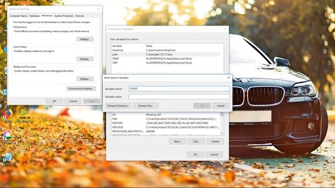Click the Browse Directory button
The height and width of the screenshot is (188, 335).
click(118, 105)
